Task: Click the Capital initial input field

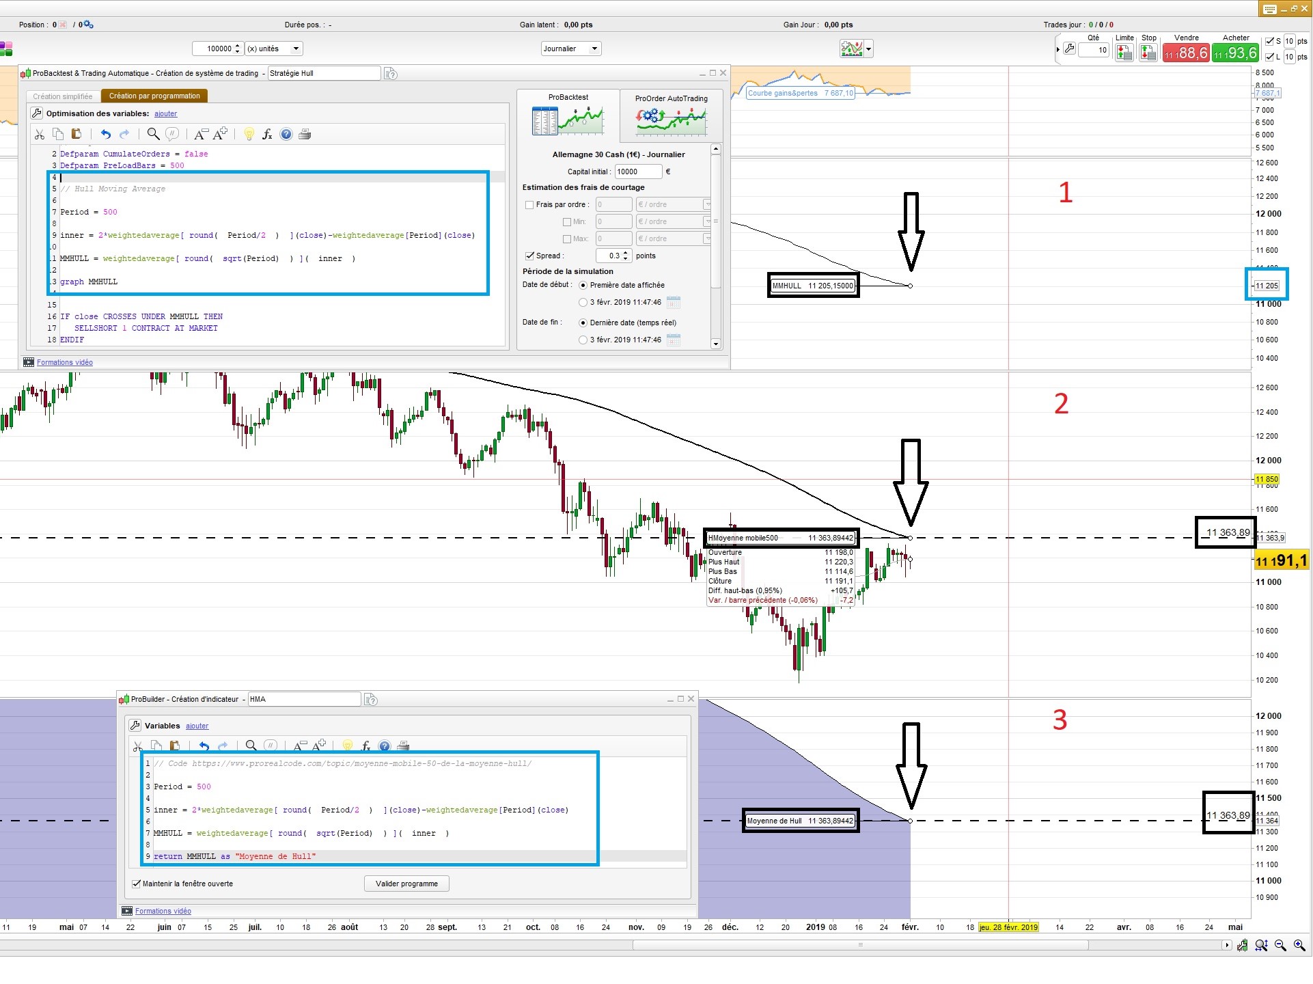Action: tap(637, 172)
